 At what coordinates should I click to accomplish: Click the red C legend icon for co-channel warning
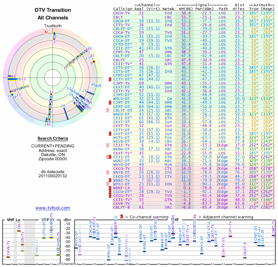point(122,217)
